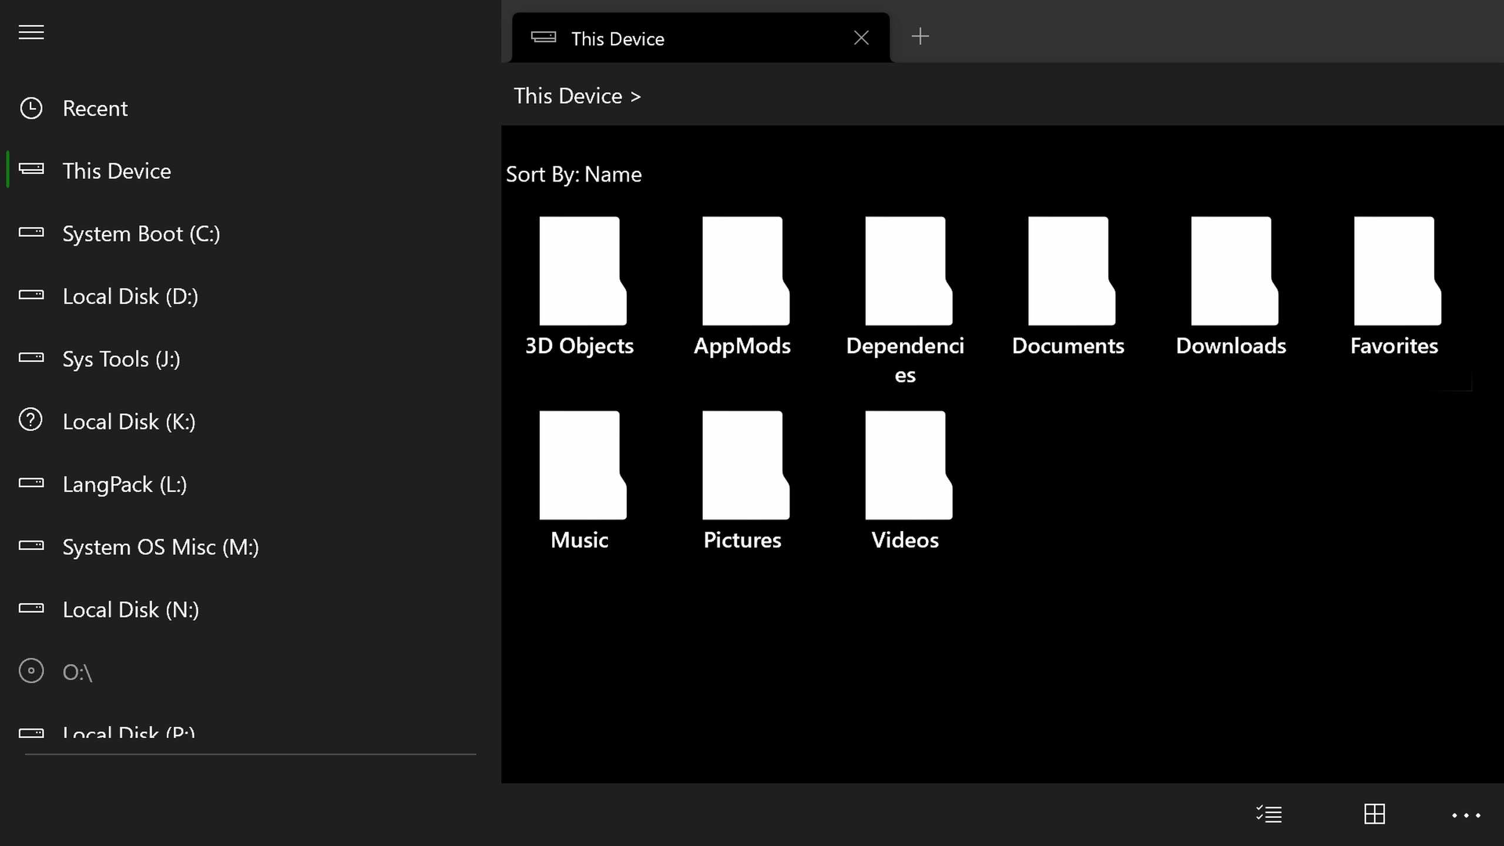The width and height of the screenshot is (1504, 846).
Task: Expand the breadcrumb chevron after This Device
Action: (x=636, y=97)
